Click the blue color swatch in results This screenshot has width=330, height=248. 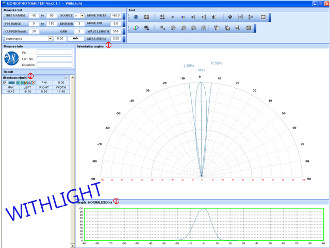coord(12,82)
